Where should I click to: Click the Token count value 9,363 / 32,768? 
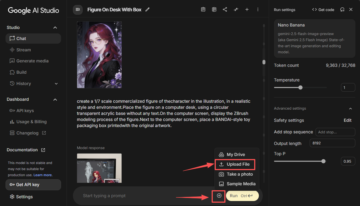coord(340,65)
